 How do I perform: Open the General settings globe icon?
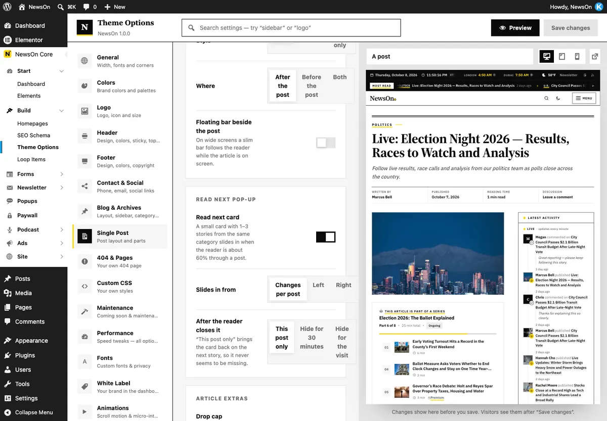(x=85, y=61)
